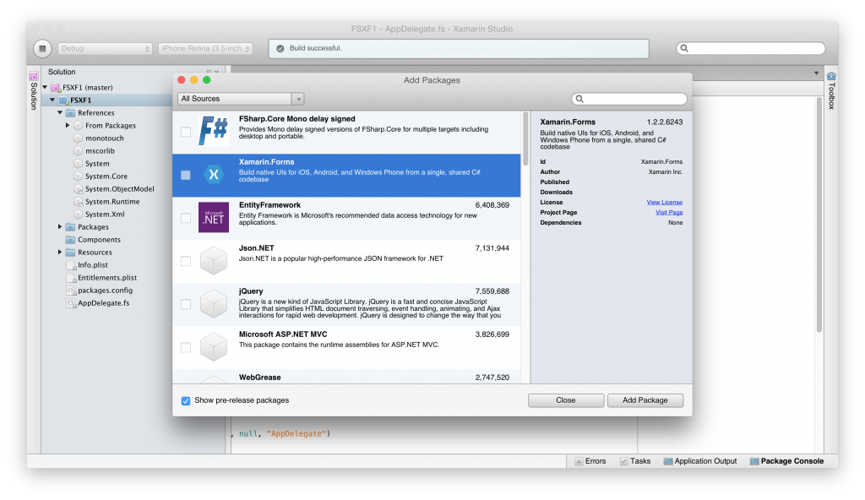Click the vertical Toolbox tab label
The image size is (865, 500).
coord(831,96)
